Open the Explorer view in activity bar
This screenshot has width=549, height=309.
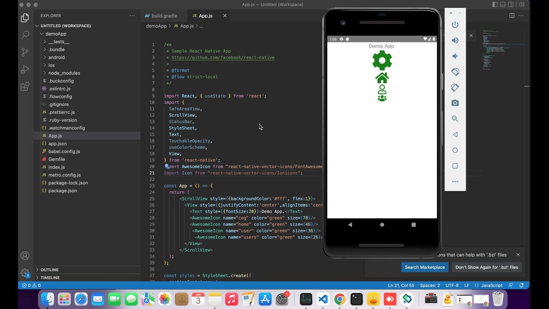(25, 18)
